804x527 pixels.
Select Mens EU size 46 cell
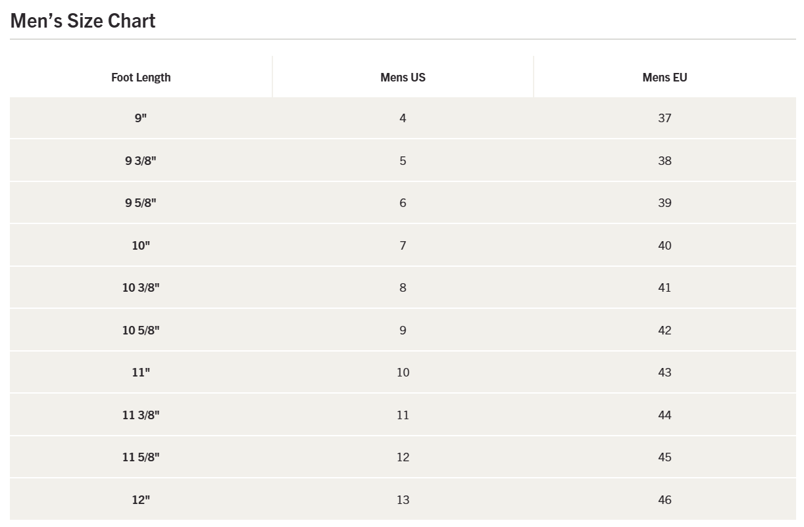pyautogui.click(x=665, y=500)
